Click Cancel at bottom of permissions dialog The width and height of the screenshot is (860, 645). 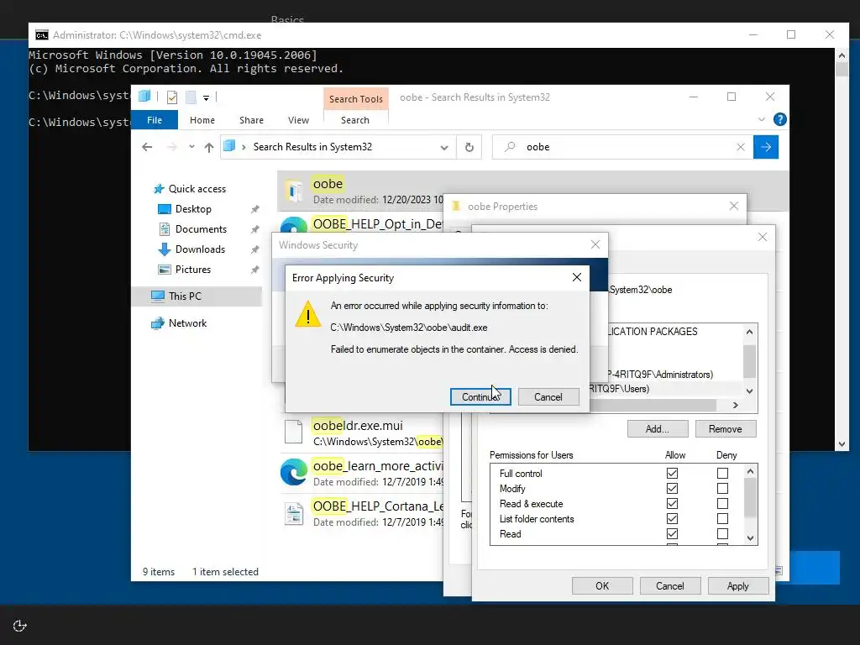coord(669,585)
